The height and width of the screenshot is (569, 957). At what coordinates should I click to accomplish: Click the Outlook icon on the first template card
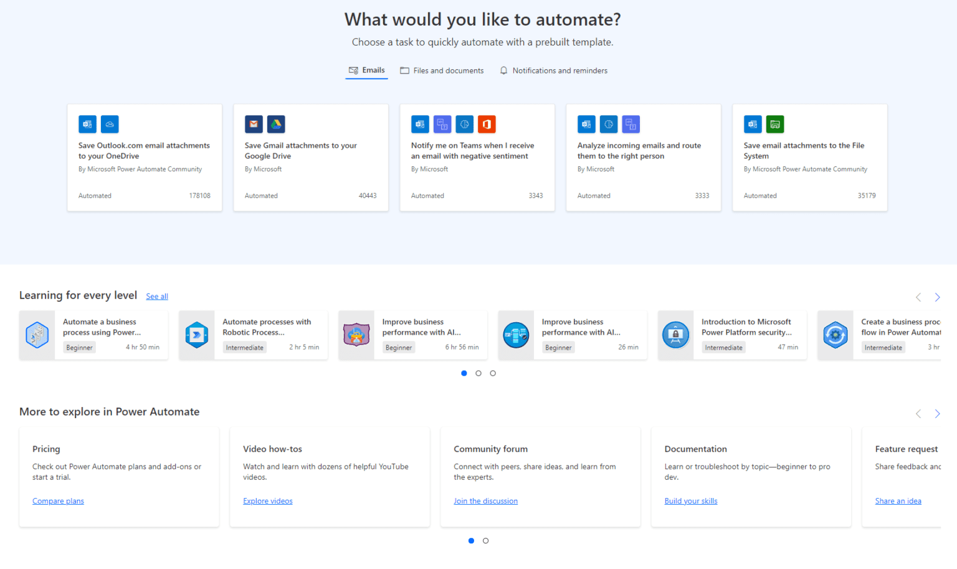(x=87, y=124)
